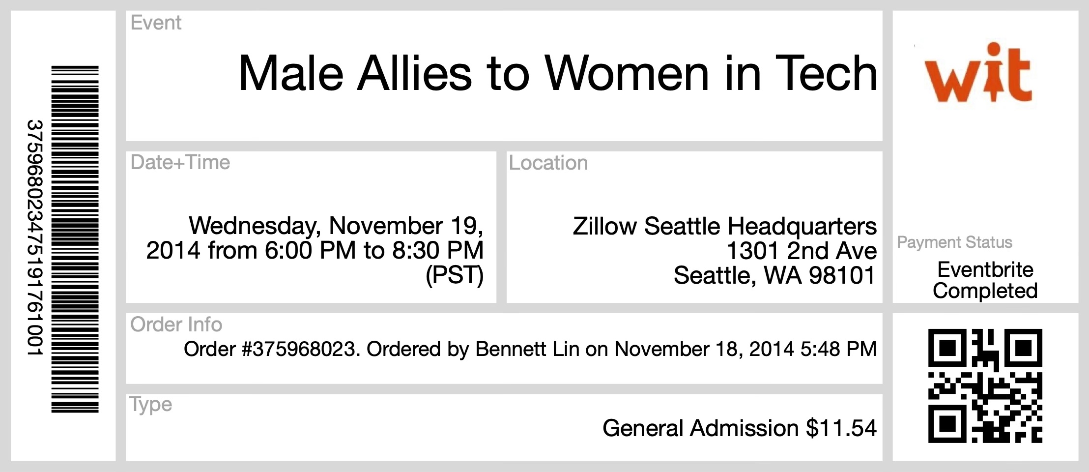Click the orange wit logo
Viewport: 1089px width, 472px height.
pos(978,73)
